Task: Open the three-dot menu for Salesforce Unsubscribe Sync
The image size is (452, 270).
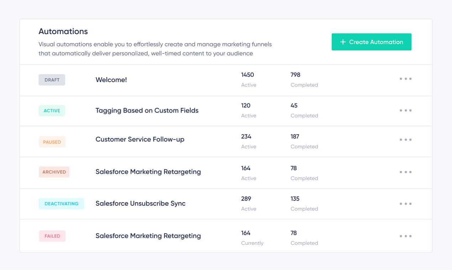Action: [x=405, y=204]
